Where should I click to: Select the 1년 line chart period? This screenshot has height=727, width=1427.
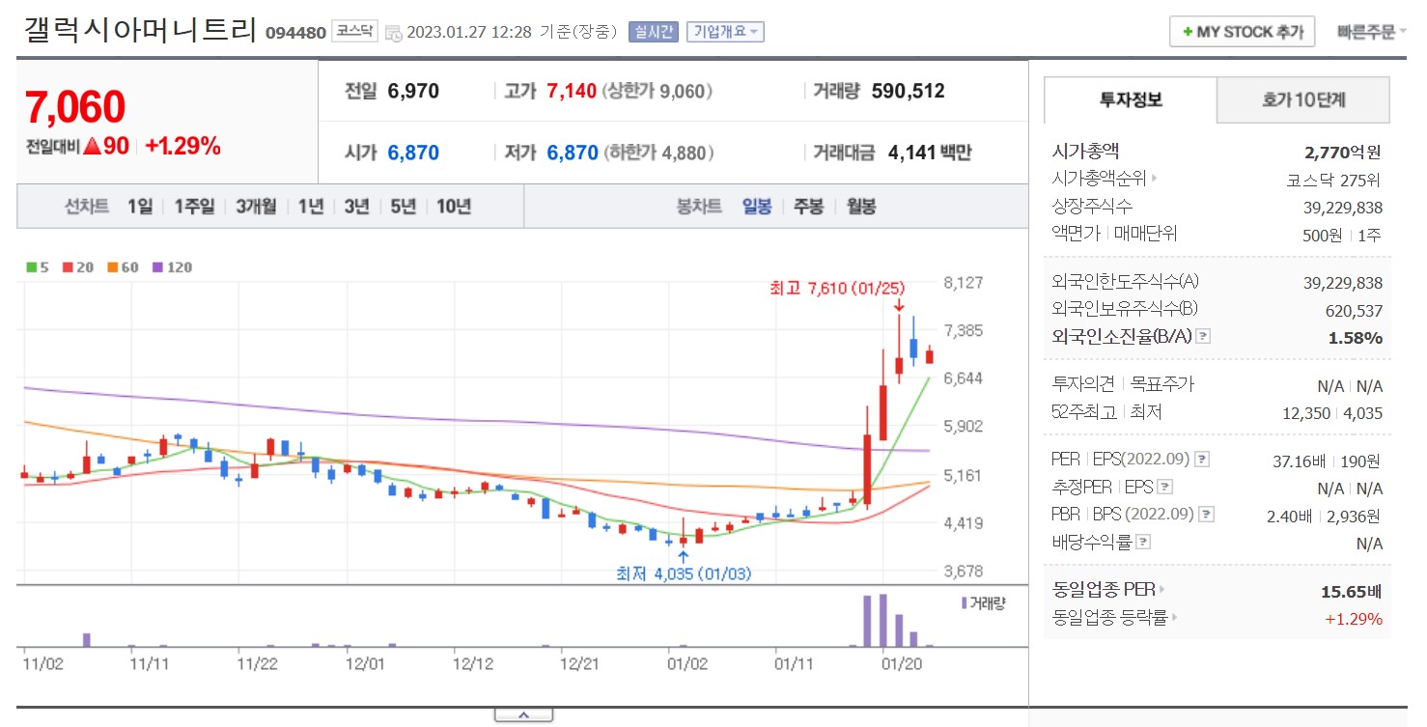pyautogui.click(x=311, y=206)
